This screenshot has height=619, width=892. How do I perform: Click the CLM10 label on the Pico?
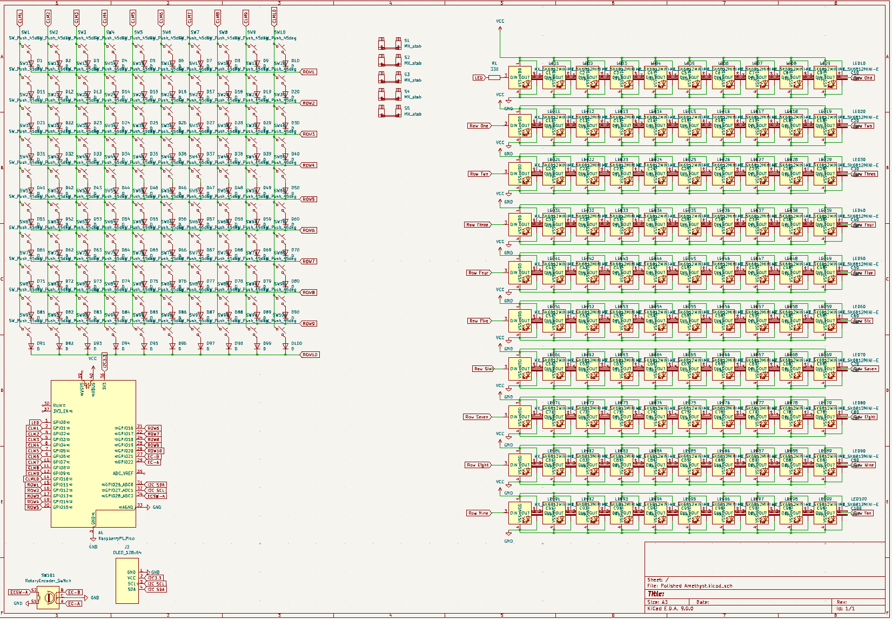coord(32,479)
